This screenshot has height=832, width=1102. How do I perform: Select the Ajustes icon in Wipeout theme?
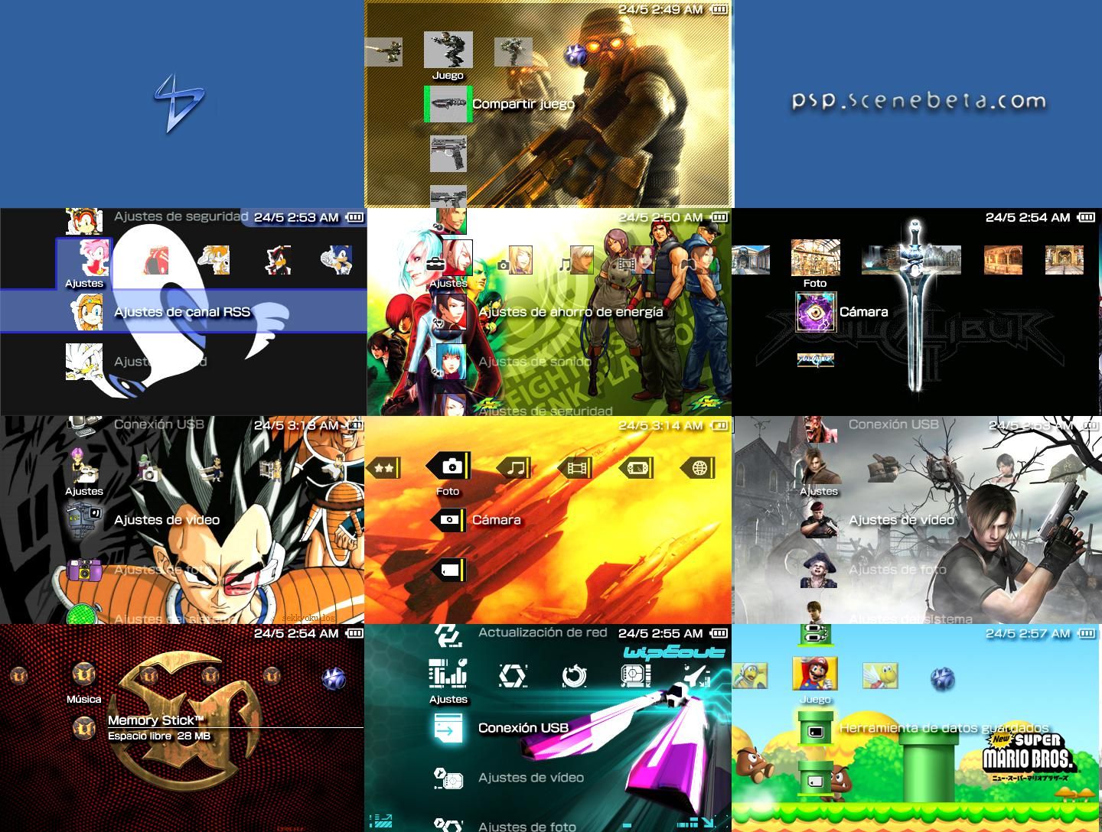pos(448,673)
